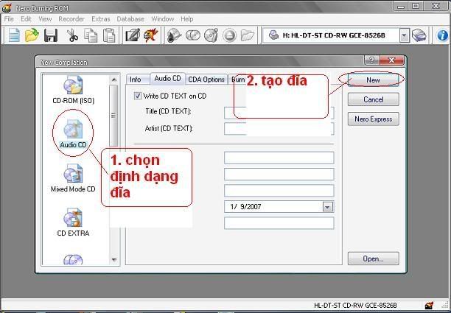Image resolution: width=451 pixels, height=313 pixels.
Task: Click the greyed file browser folder icon
Action: tap(248, 35)
